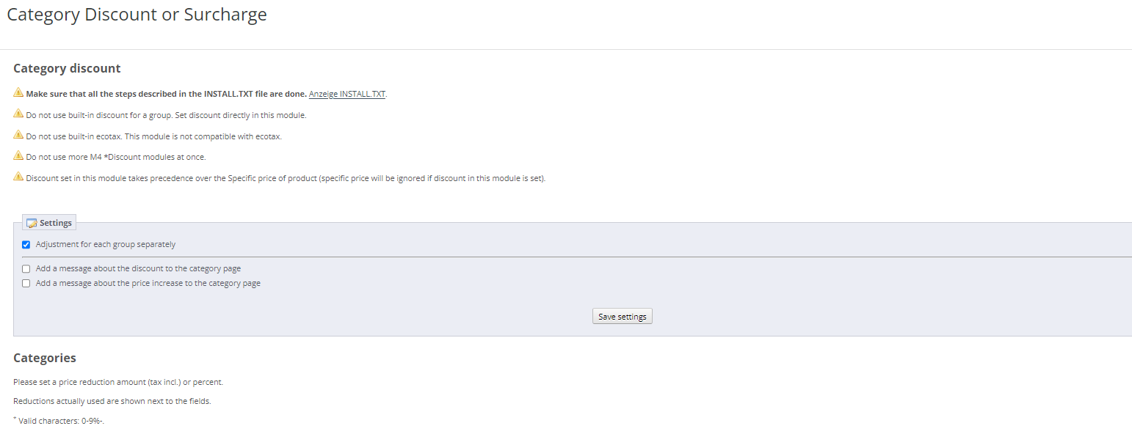Click warning icon beside Specific price precedence note
Viewport: 1132px width, 434px height.
[x=18, y=177]
